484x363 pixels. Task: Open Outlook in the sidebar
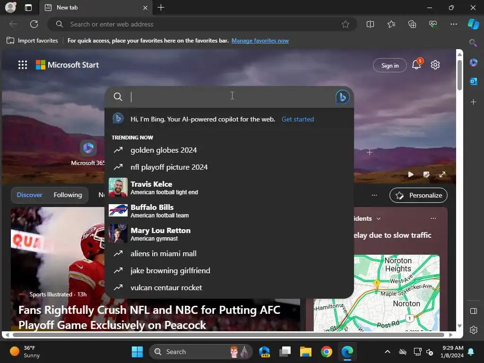click(x=473, y=81)
